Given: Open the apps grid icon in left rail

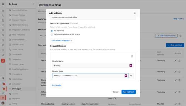Looking at the screenshot, I should 3,78.
